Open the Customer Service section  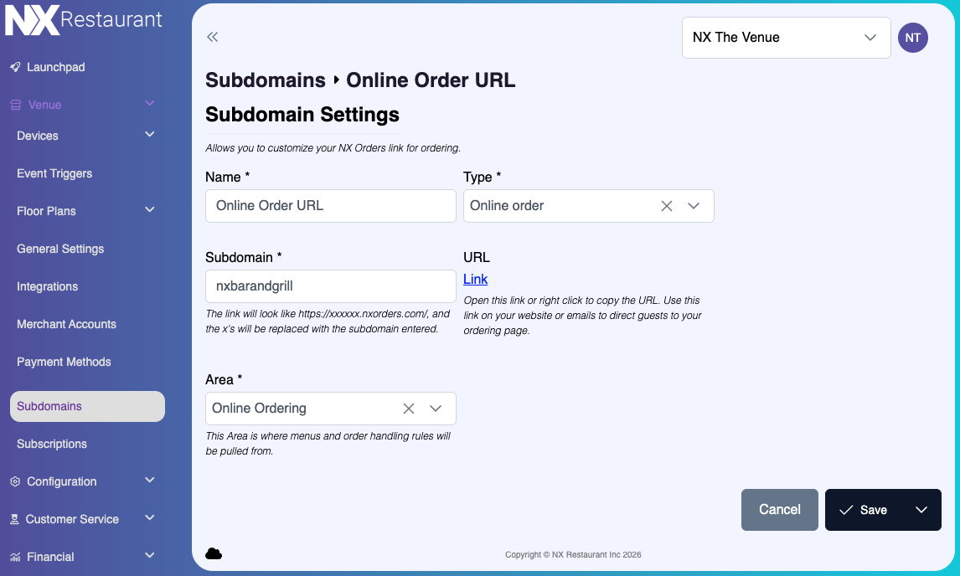point(71,519)
